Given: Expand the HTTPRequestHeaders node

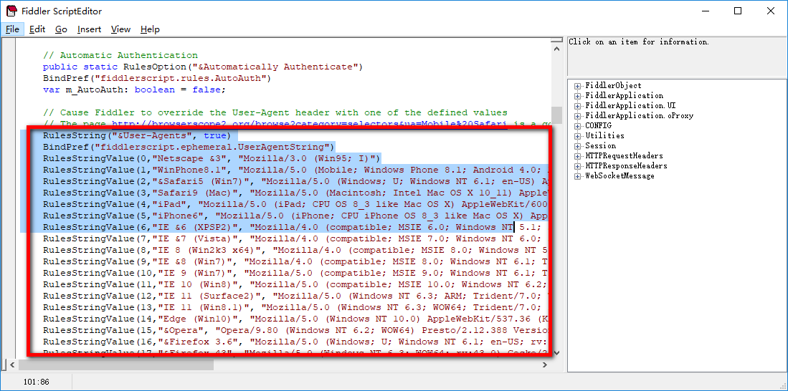Looking at the screenshot, I should click(577, 156).
